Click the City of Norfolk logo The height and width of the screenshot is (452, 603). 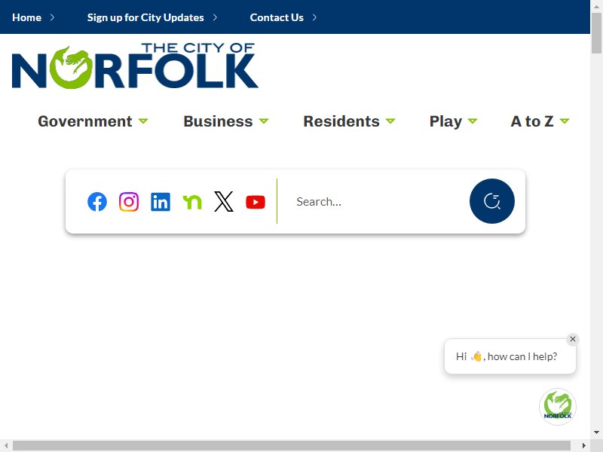[135, 66]
